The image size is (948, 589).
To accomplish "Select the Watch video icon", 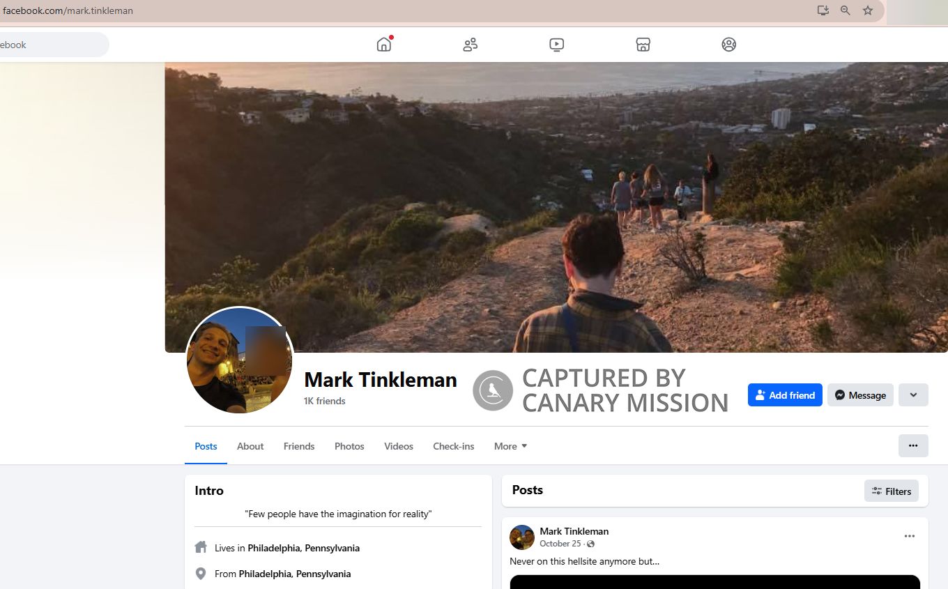I will (556, 43).
